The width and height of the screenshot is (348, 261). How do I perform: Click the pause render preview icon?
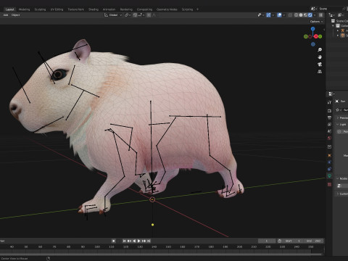321,15
